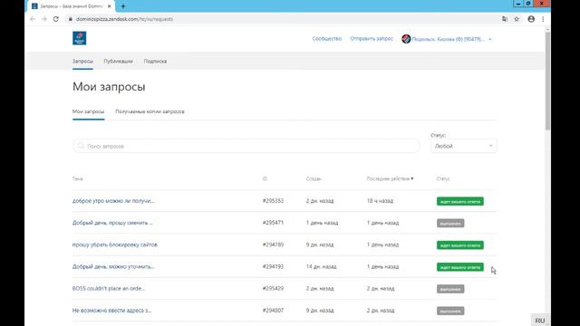Click ID cell #294789
The image size is (580, 326).
tap(273, 244)
